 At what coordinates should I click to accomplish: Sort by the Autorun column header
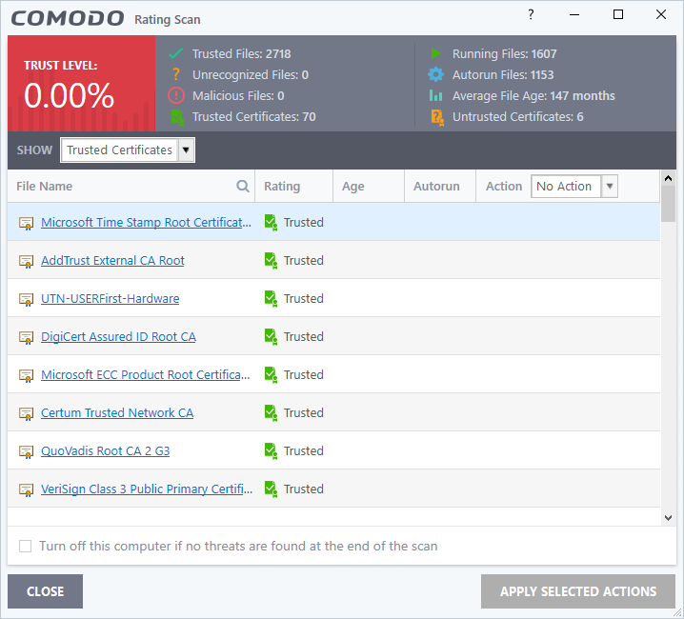pyautogui.click(x=436, y=187)
